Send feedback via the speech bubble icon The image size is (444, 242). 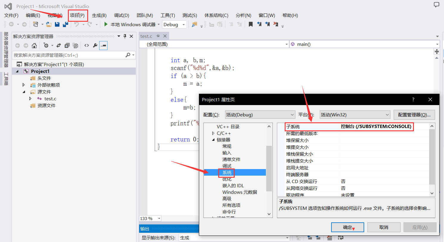pyautogui.click(x=436, y=5)
